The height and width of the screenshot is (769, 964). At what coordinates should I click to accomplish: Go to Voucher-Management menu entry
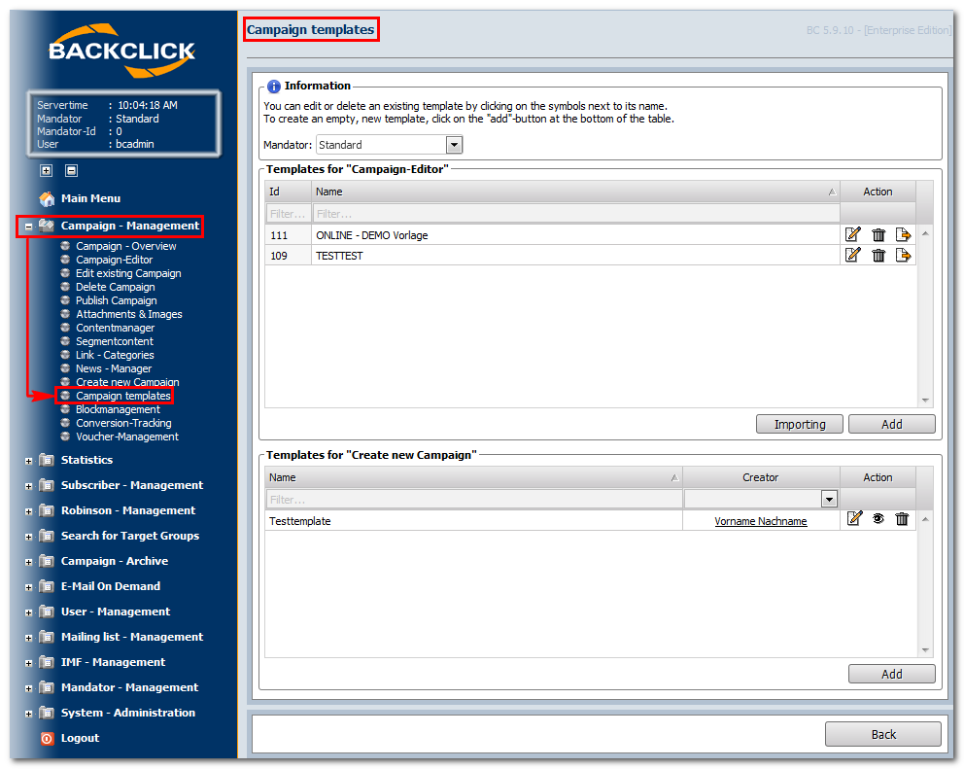coord(126,437)
